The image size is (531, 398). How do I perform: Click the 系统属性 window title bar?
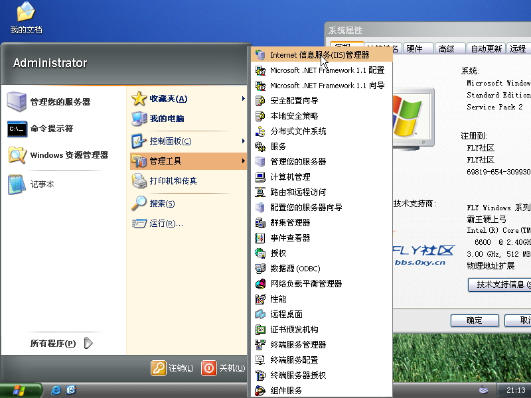point(428,31)
